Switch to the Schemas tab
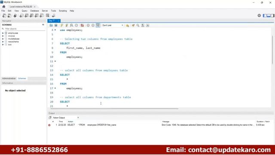275x155 pixels. 22,78
